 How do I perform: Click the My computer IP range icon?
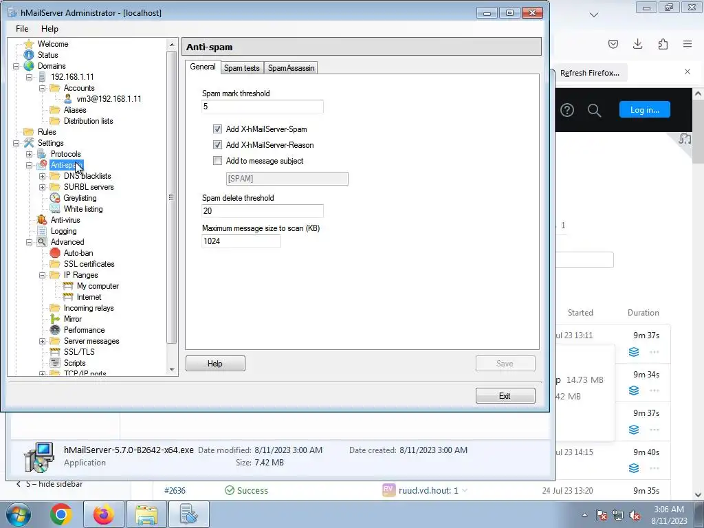(68, 286)
